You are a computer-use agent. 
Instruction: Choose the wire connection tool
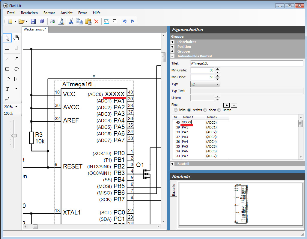[7, 48]
